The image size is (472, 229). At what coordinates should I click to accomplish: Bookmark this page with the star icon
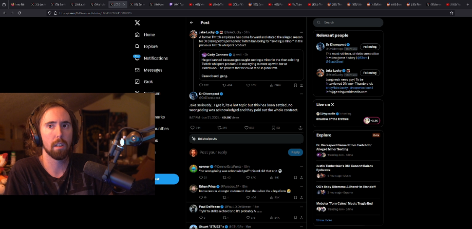[x=452, y=13]
